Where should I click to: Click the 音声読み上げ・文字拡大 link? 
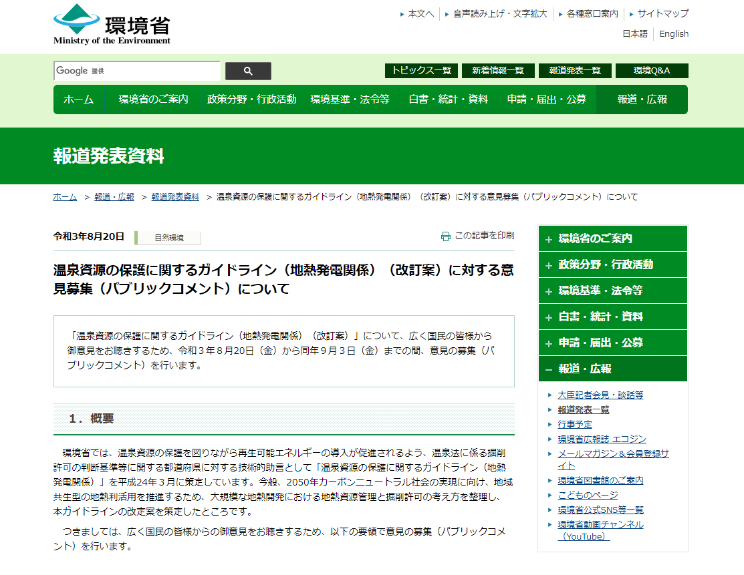[500, 13]
